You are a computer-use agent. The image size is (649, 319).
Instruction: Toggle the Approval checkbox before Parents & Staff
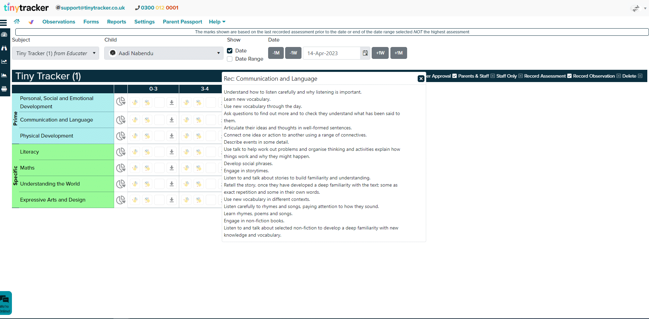pyautogui.click(x=454, y=76)
